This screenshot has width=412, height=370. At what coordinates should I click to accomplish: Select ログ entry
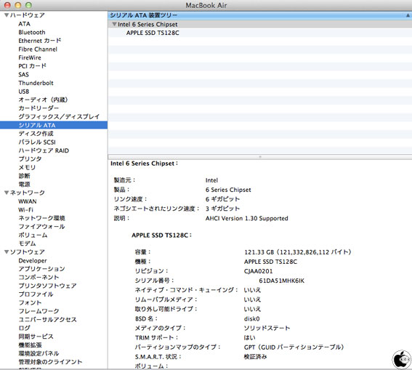click(x=24, y=328)
